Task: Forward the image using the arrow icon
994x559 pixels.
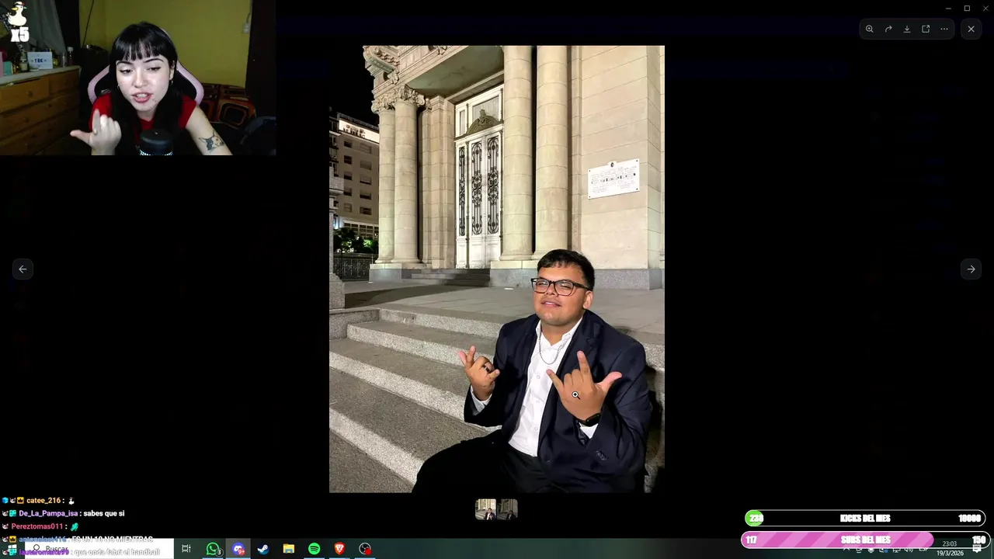Action: 888,29
